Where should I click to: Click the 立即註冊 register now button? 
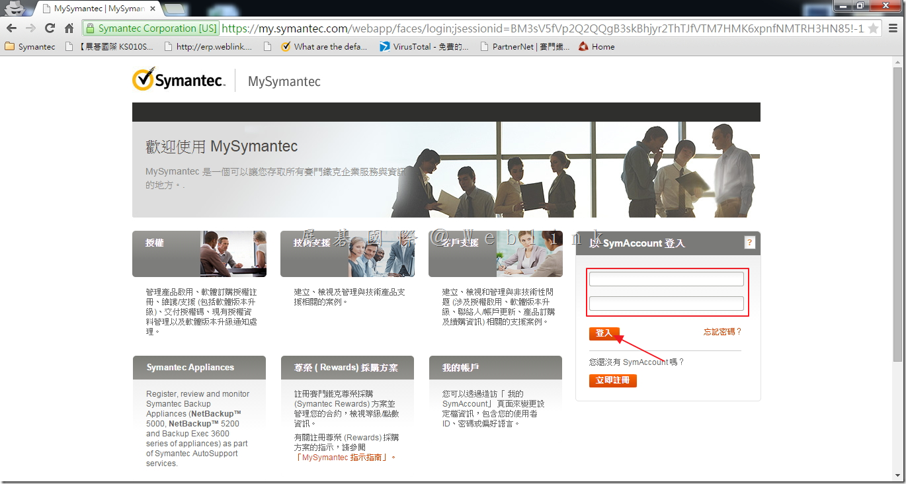pyautogui.click(x=612, y=381)
